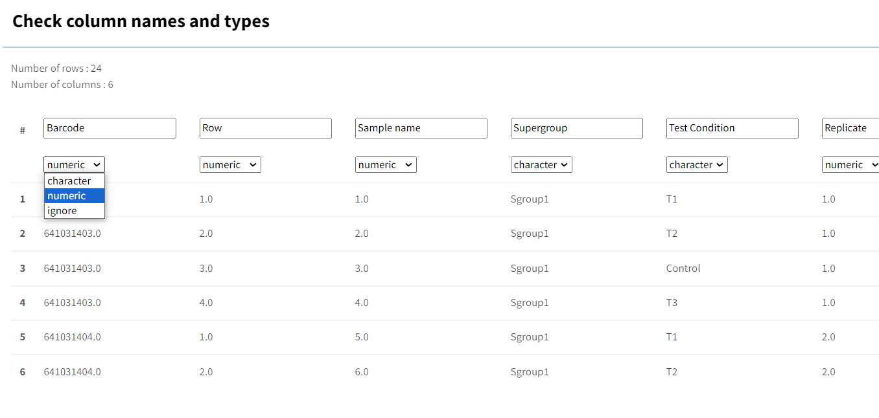Click Replicate value 1.0 in row 3
This screenshot has height=418, width=879.
pos(828,269)
